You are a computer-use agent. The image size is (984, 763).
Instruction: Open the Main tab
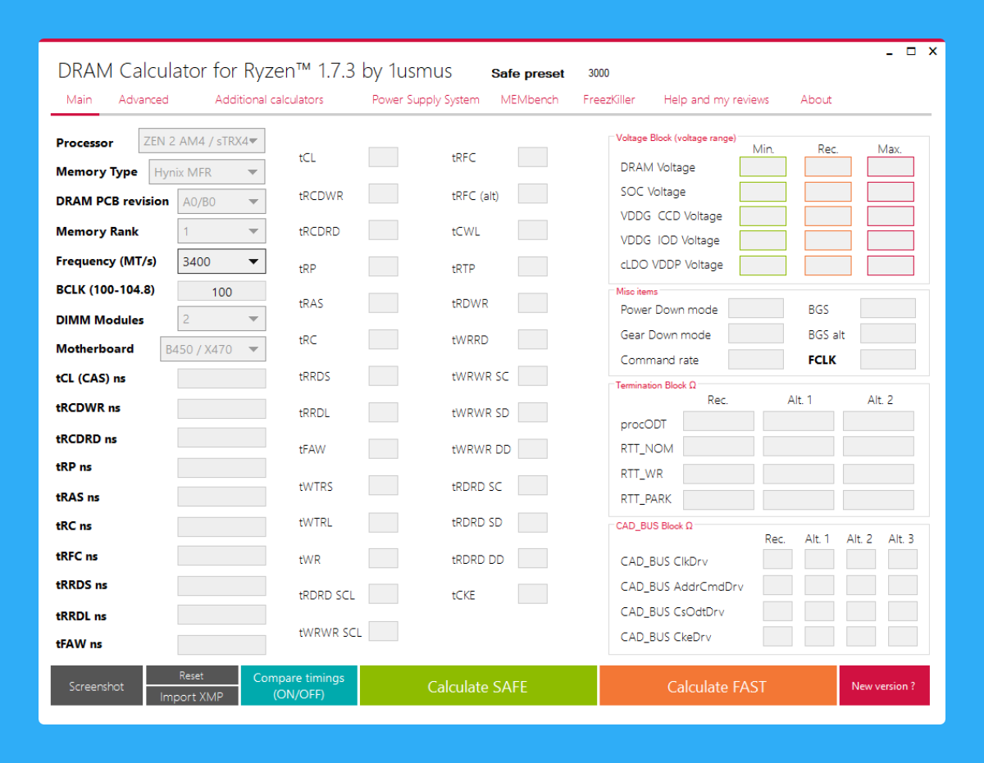(x=79, y=100)
